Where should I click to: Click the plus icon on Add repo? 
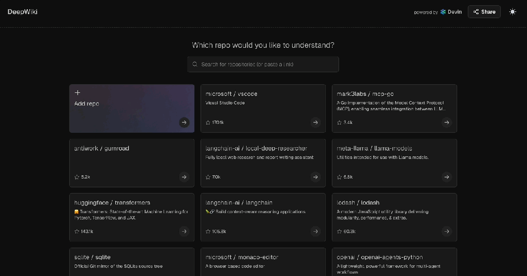pyautogui.click(x=77, y=93)
